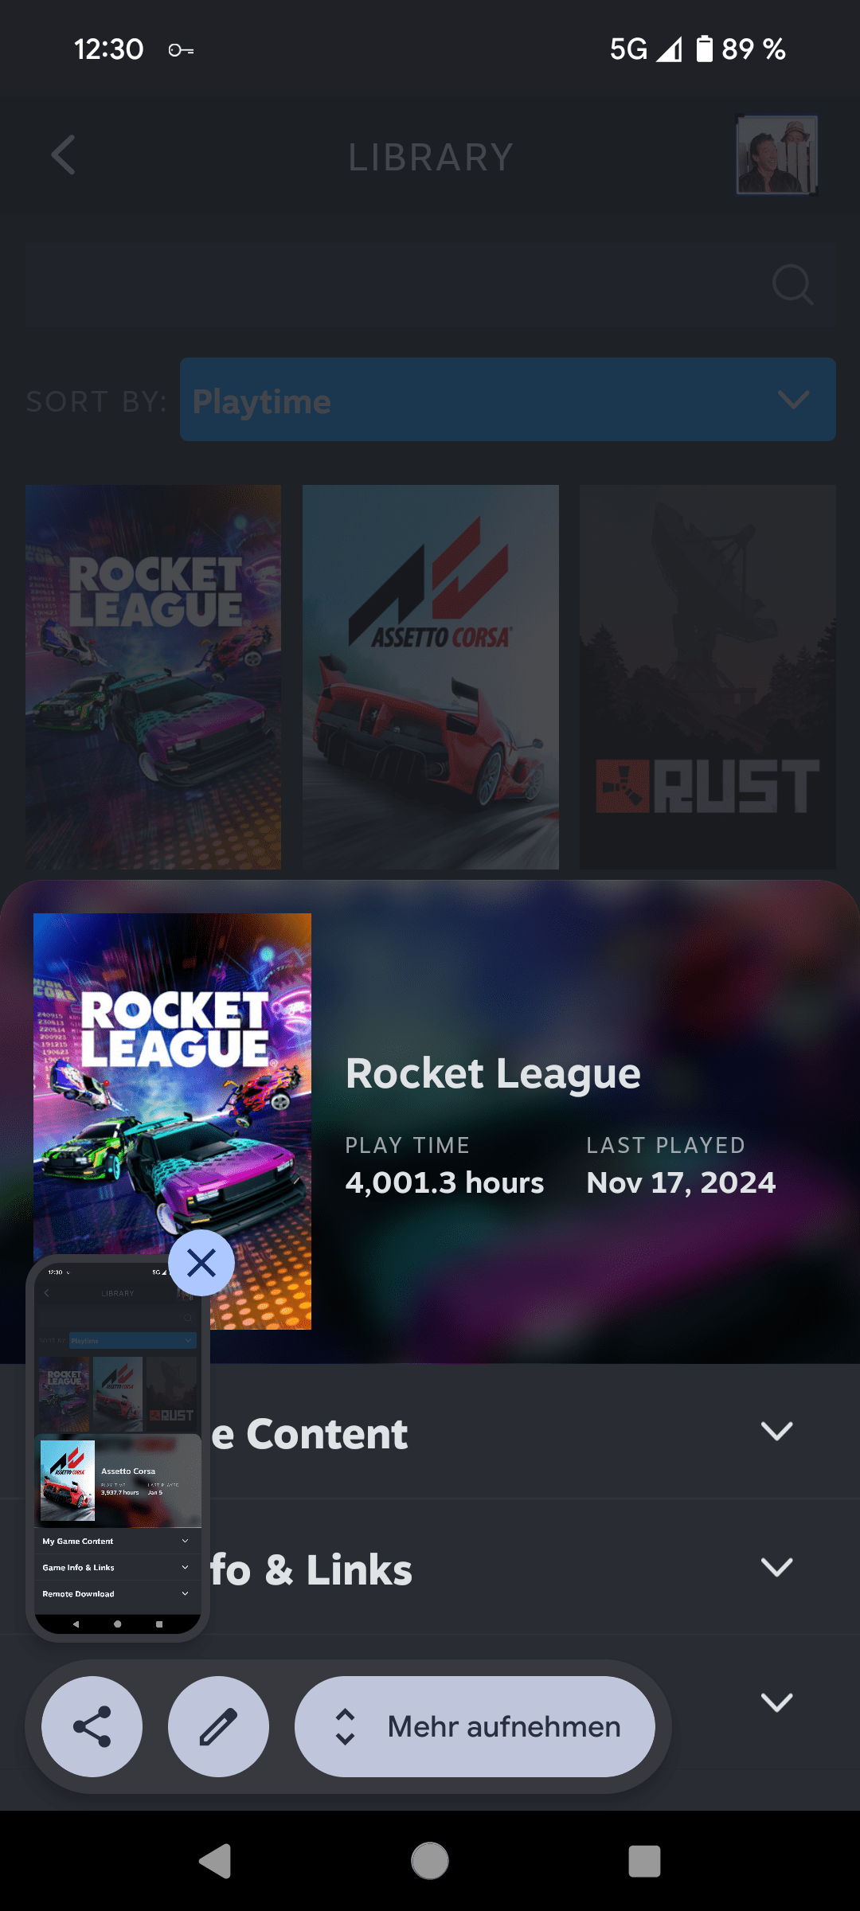Edit the screenshot with pencil icon
Image resolution: width=860 pixels, height=1911 pixels.
[218, 1726]
